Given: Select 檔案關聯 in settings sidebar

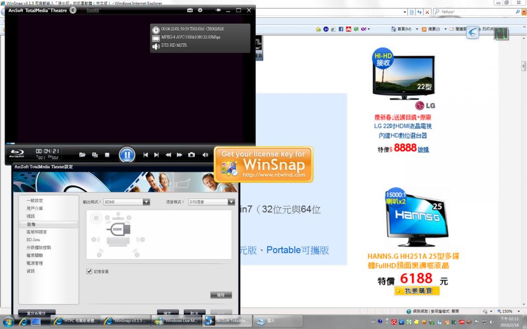Looking at the screenshot, I should coord(35,255).
